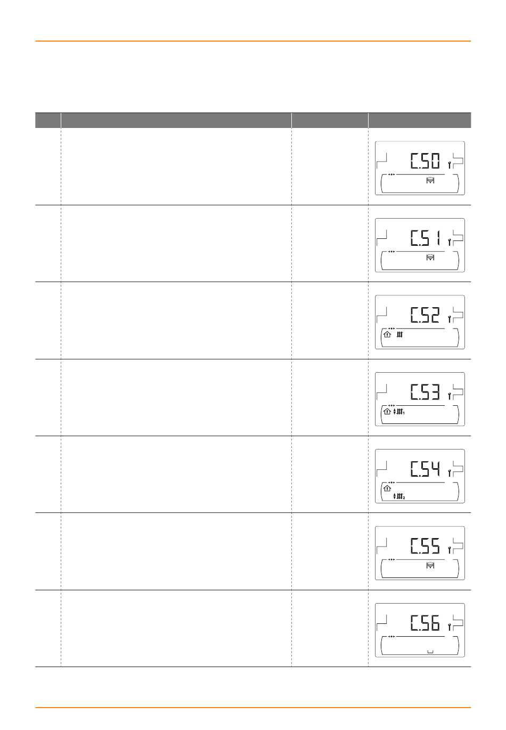Click the small bracket symbol in C.56 display

click(x=430, y=651)
